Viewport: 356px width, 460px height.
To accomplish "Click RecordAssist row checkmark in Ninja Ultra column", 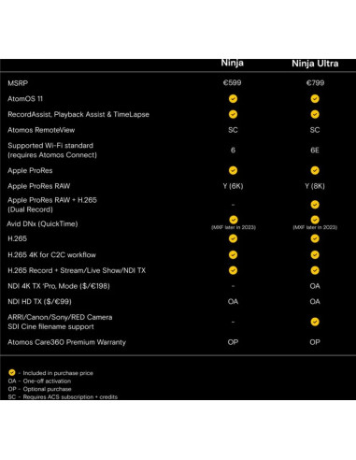I will point(315,114).
